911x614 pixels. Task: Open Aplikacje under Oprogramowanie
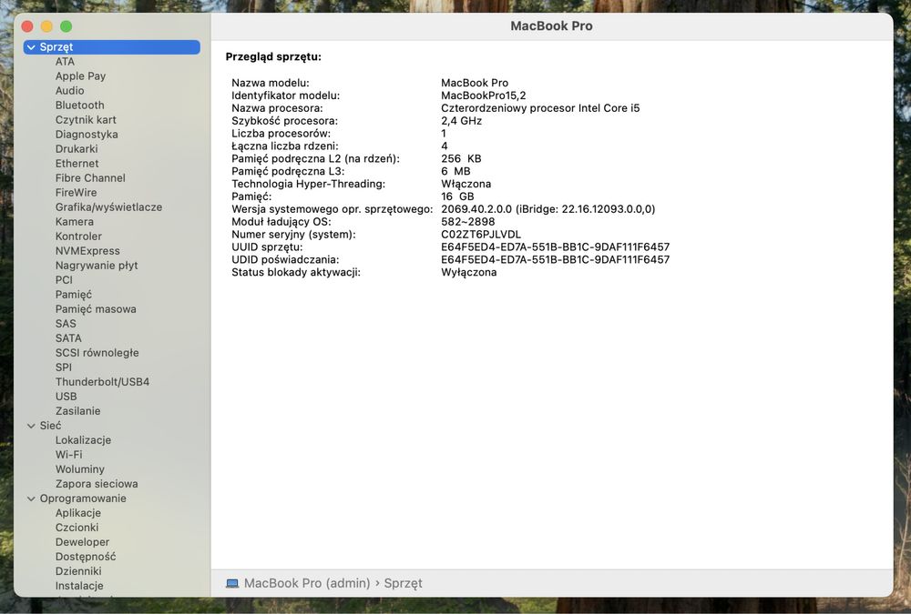point(77,513)
